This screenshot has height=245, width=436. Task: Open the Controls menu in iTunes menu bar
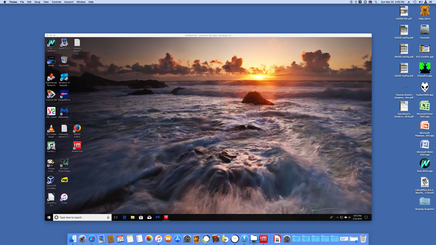point(56,2)
